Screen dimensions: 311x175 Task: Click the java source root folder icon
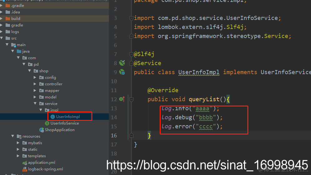click(x=19, y=51)
